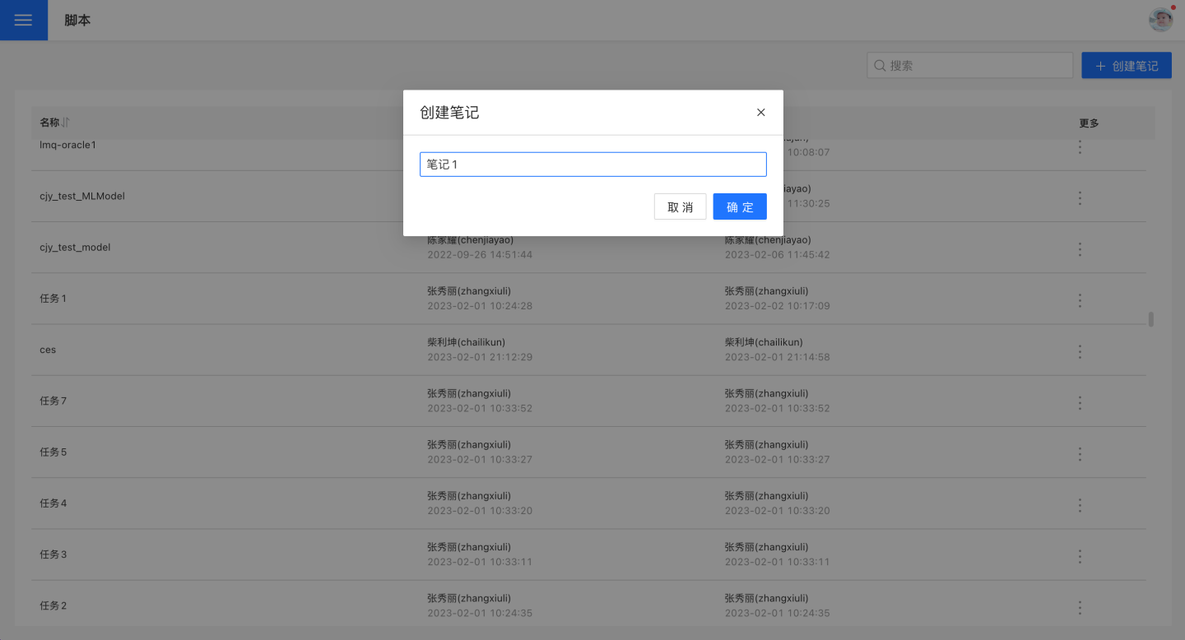This screenshot has width=1185, height=640.
Task: Click the 确定 button
Action: pos(739,206)
